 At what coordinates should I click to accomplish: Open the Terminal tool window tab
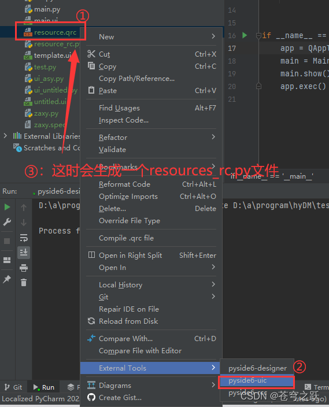tap(316, 387)
